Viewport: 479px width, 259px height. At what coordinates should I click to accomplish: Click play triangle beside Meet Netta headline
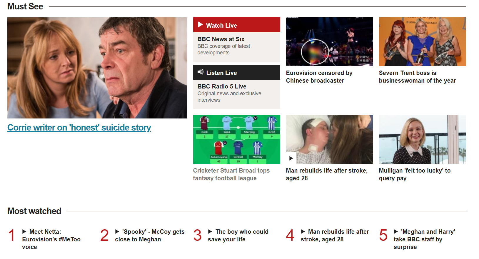coord(24,232)
